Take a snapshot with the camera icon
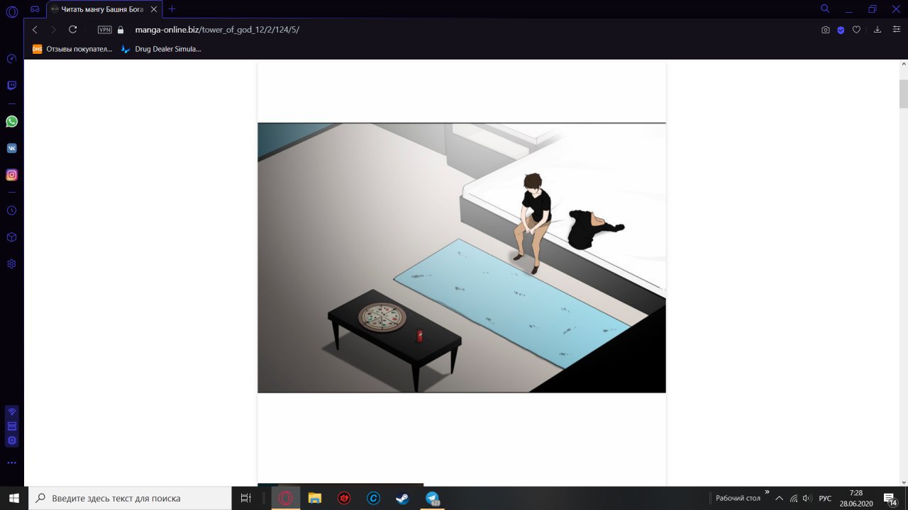The width and height of the screenshot is (908, 510). (826, 30)
